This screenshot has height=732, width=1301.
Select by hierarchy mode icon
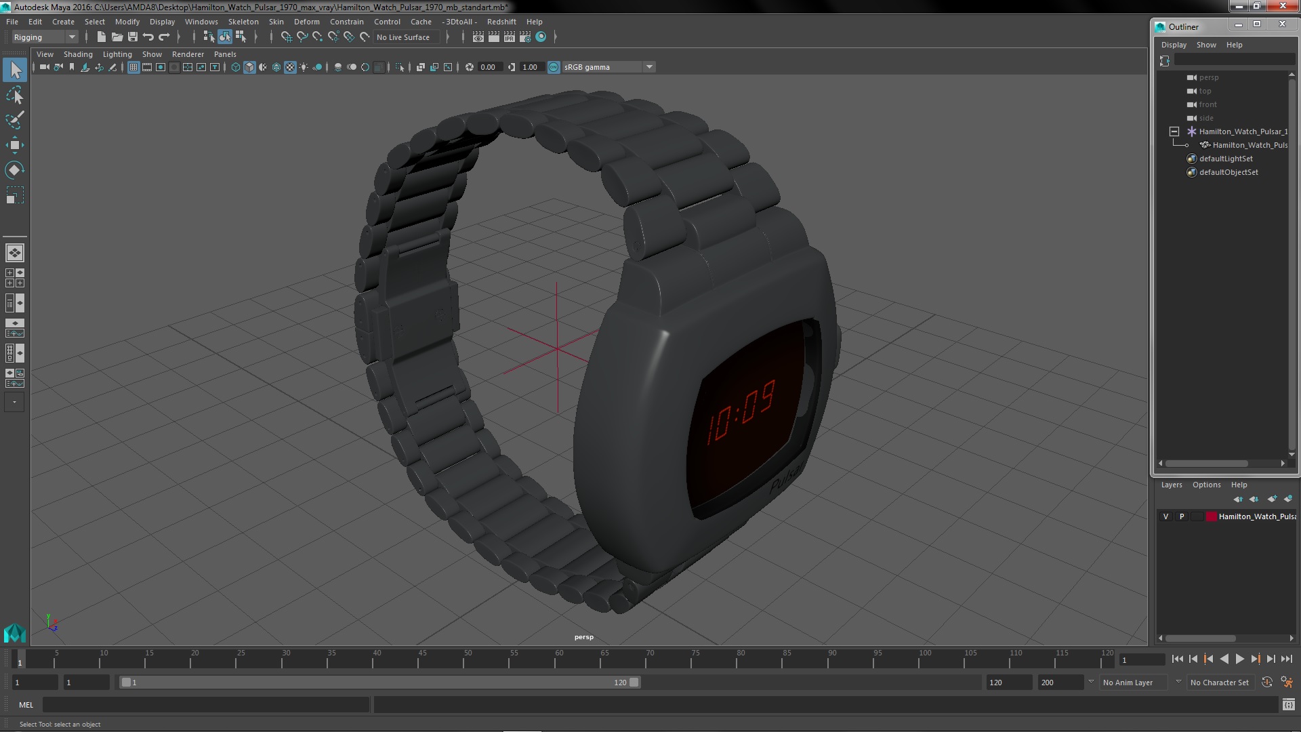tap(209, 37)
